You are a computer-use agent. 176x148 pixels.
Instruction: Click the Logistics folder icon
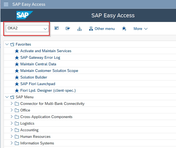(x=17, y=124)
